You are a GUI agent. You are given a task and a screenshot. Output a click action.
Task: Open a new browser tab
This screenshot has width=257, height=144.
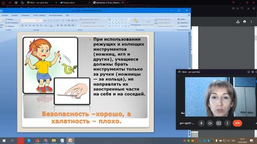click(x=128, y=3)
